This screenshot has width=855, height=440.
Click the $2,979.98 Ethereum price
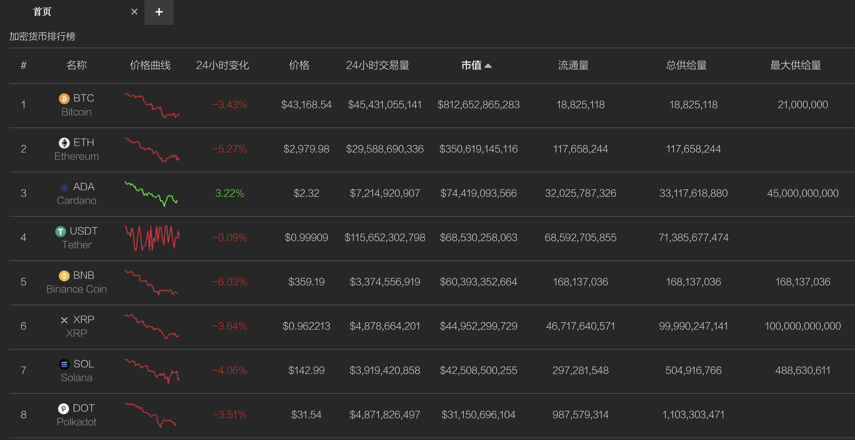[x=306, y=149]
